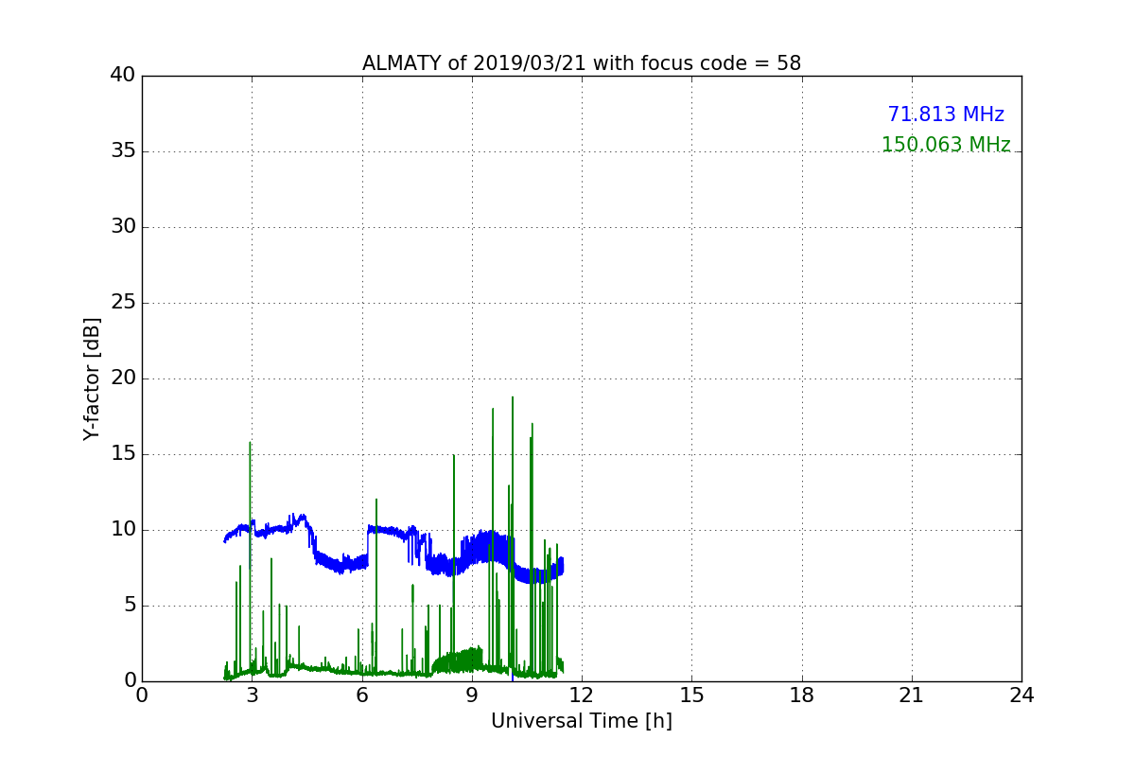The width and height of the screenshot is (1135, 757).
Task: Click x-axis tick label 12
Action: [582, 695]
